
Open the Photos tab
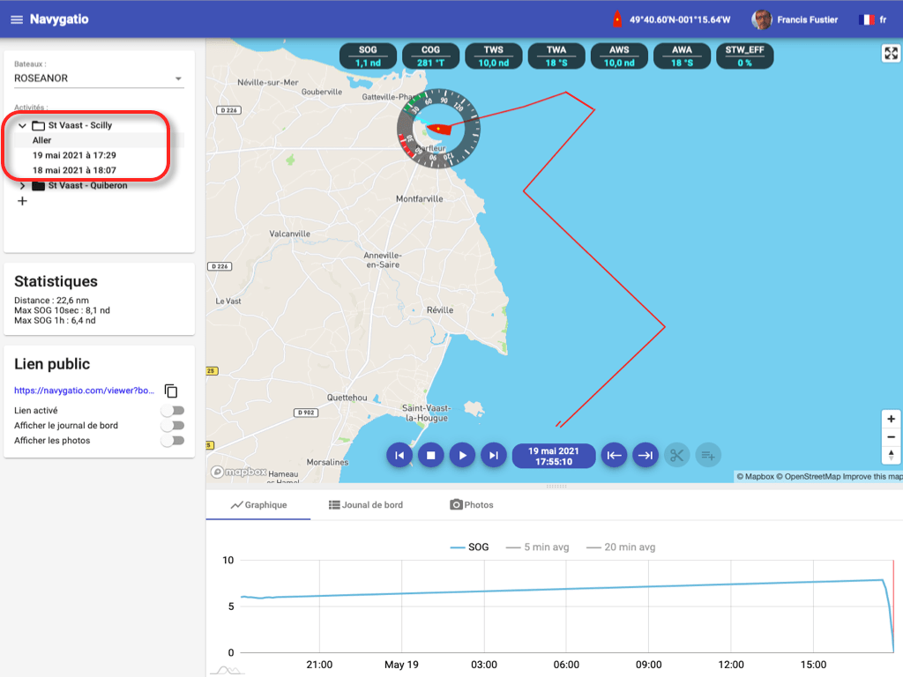coord(472,505)
